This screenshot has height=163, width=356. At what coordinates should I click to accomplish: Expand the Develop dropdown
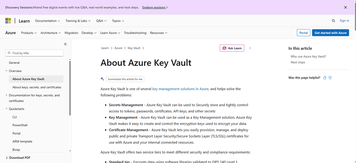tap(89, 33)
